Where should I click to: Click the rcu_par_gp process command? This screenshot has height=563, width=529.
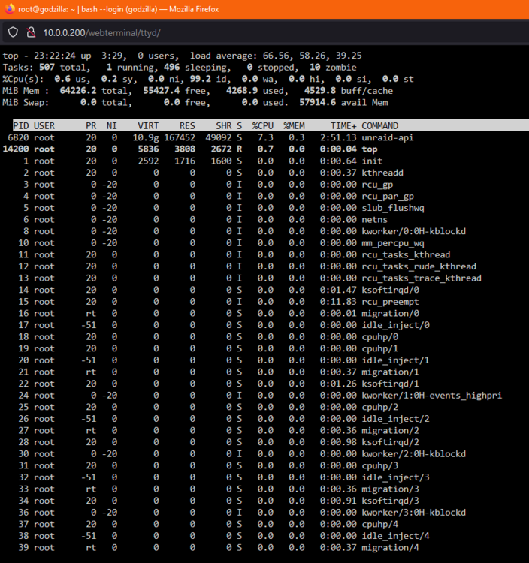point(388,197)
